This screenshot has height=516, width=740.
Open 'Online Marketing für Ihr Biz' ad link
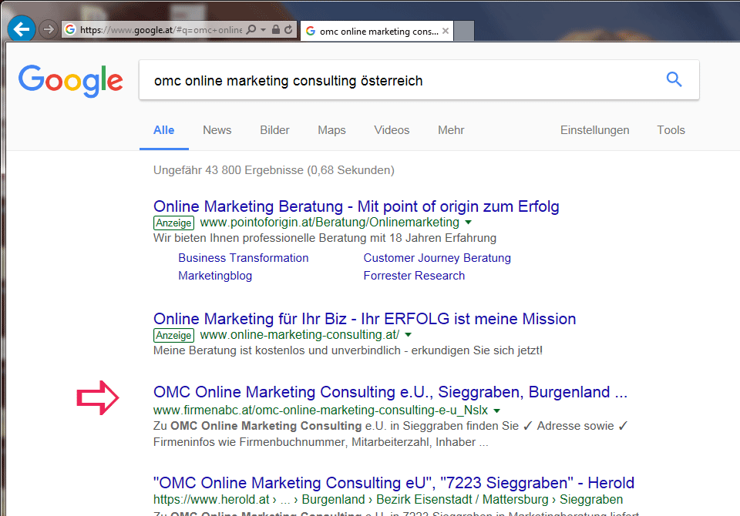coord(365,319)
